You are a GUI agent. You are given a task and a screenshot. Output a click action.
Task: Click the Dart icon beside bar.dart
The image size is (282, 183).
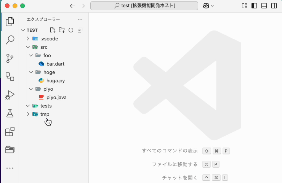(x=41, y=64)
